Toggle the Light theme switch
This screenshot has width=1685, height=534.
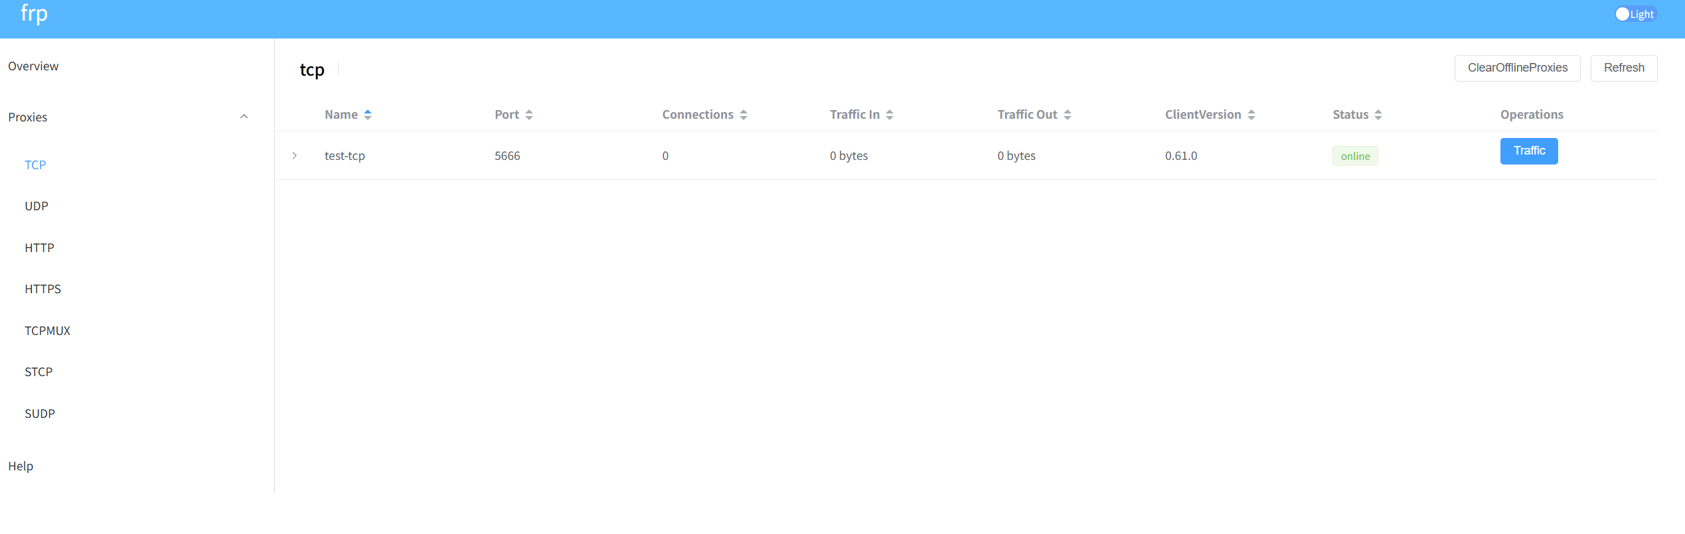pyautogui.click(x=1635, y=14)
